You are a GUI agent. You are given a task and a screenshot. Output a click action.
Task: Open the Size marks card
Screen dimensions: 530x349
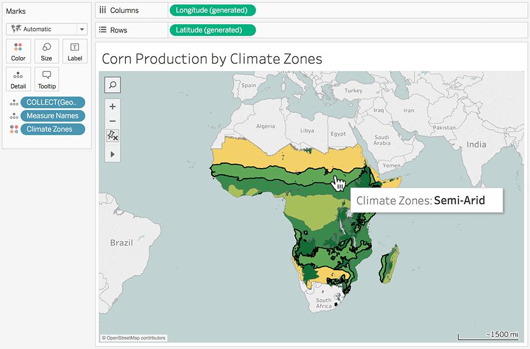click(x=46, y=52)
